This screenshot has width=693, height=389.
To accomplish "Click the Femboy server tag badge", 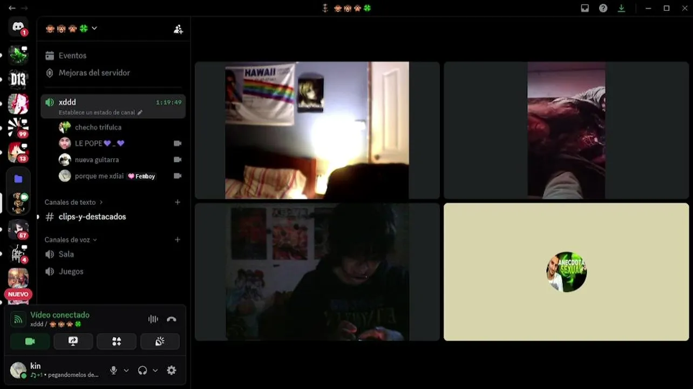I will coord(141,176).
